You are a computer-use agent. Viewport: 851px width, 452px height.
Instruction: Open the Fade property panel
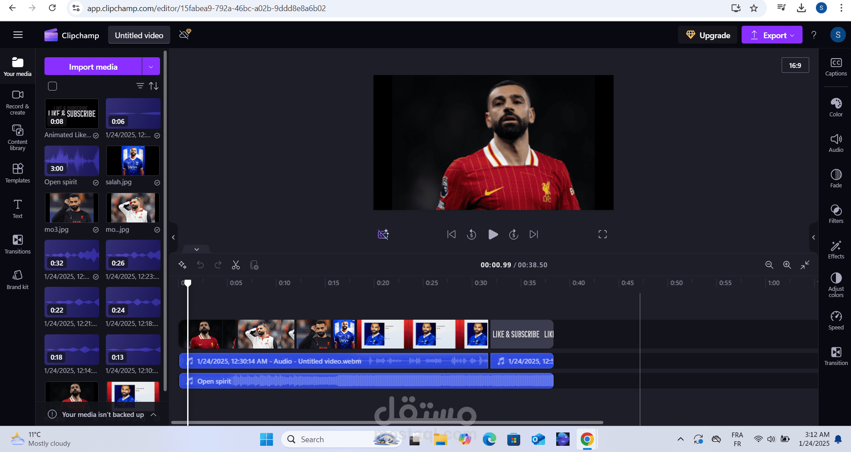(x=836, y=178)
